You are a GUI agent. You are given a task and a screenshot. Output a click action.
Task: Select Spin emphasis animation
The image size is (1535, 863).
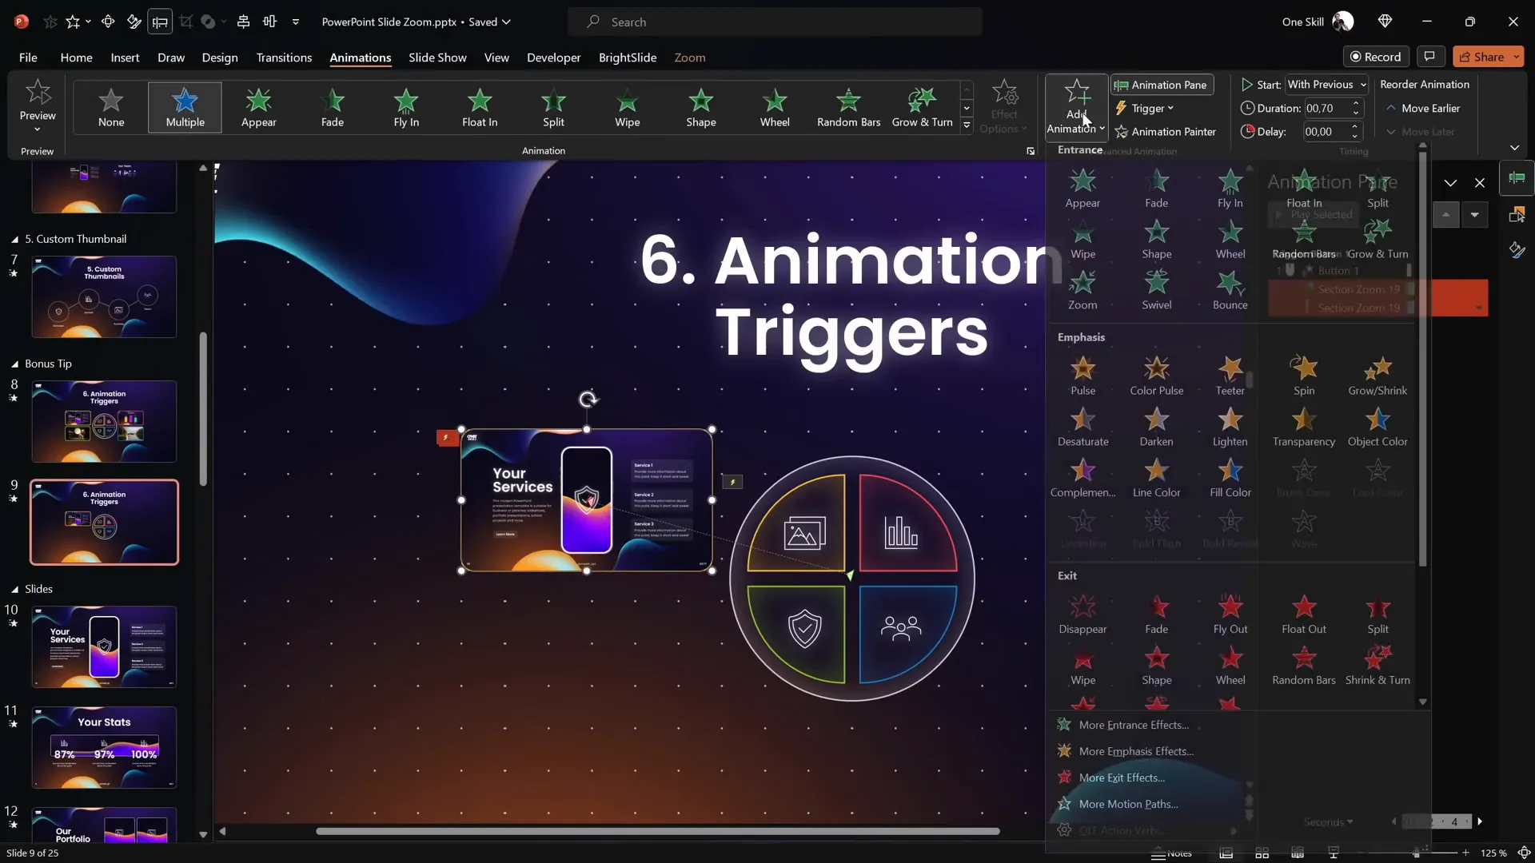1304,376
